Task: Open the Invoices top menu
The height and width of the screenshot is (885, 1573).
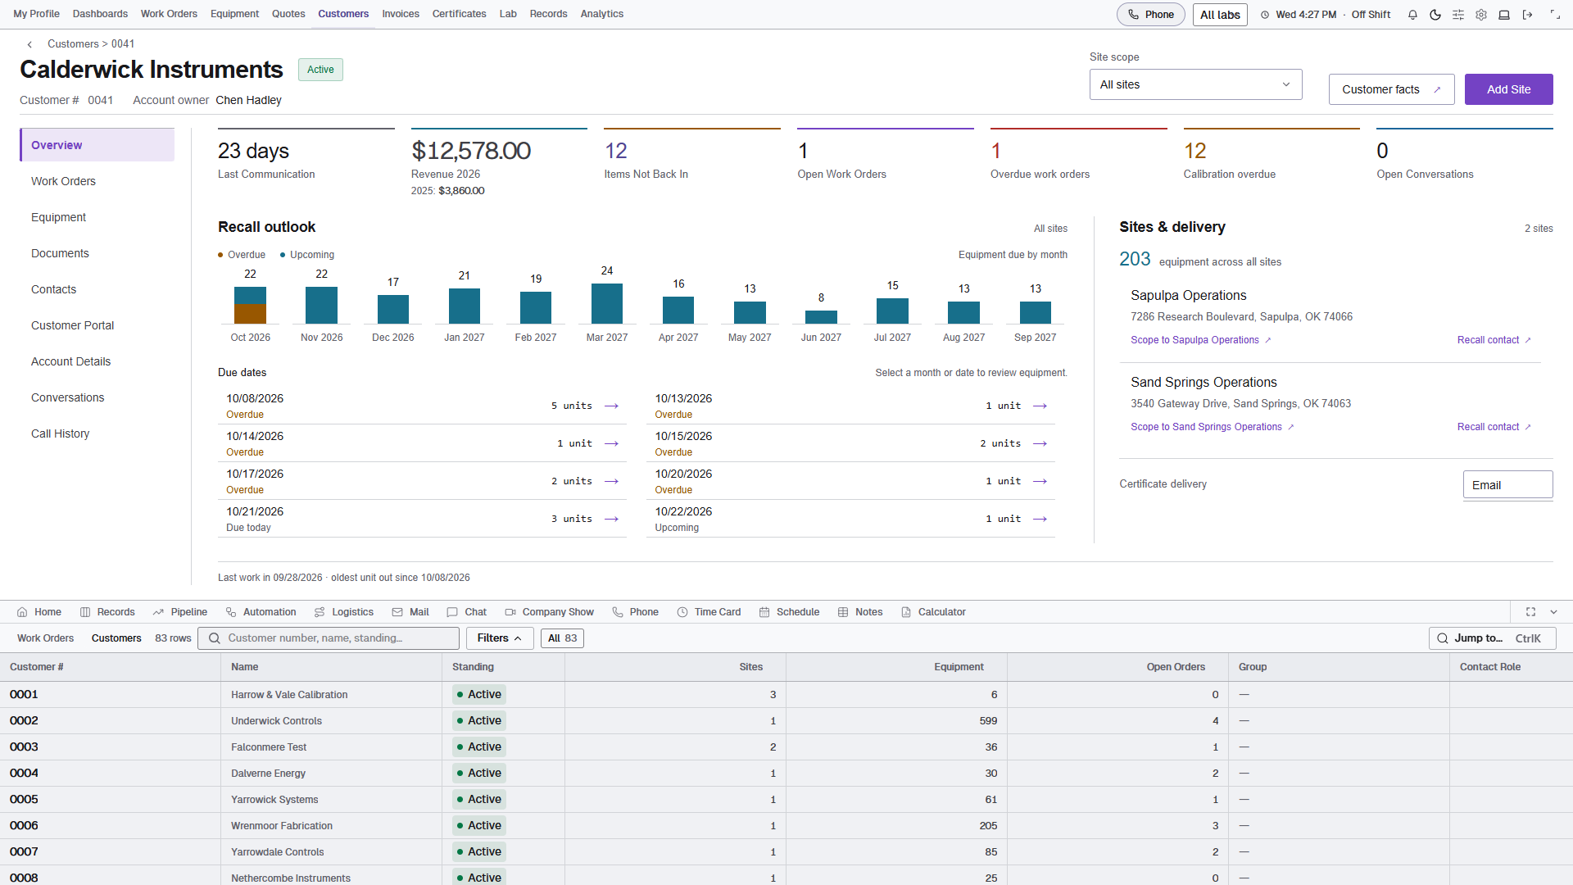Action: pyautogui.click(x=401, y=14)
